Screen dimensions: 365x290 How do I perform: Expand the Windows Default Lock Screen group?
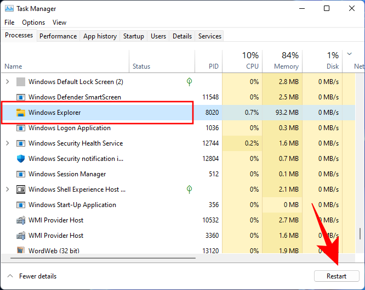[7, 82]
